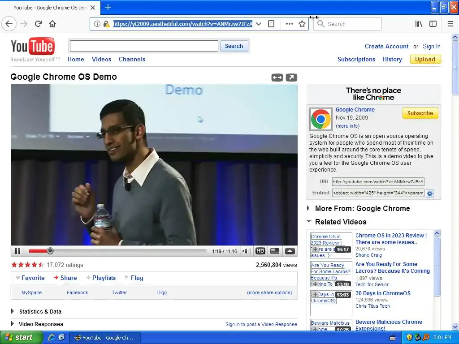Click the insecure padlock warning icon

pos(106,24)
